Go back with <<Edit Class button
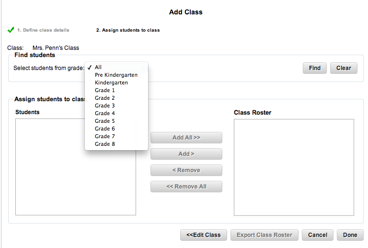The height and width of the screenshot is (248, 368). click(x=203, y=235)
